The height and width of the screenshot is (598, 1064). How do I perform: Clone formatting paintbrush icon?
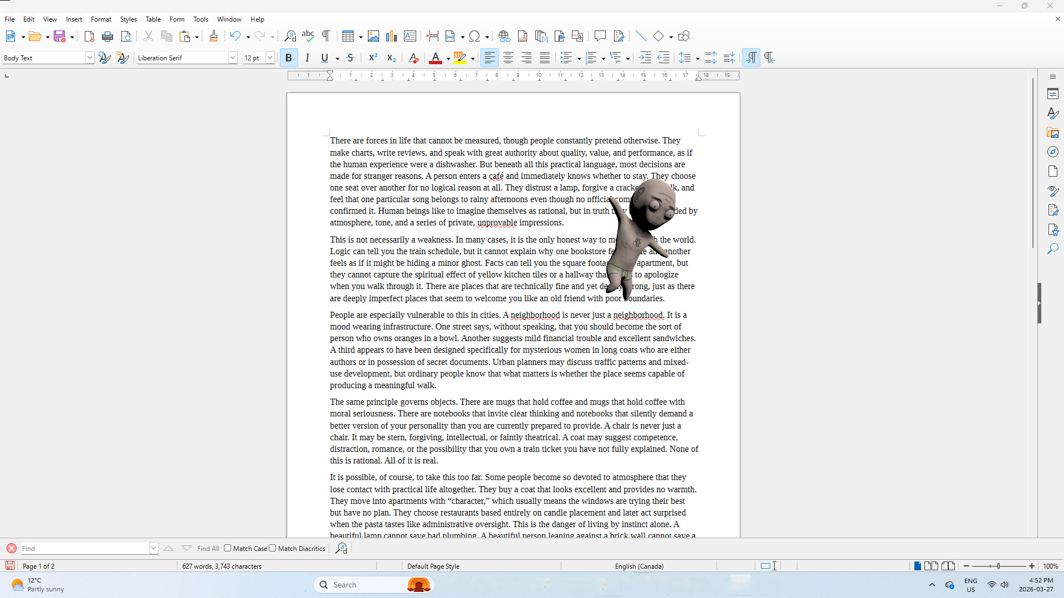pyautogui.click(x=213, y=37)
